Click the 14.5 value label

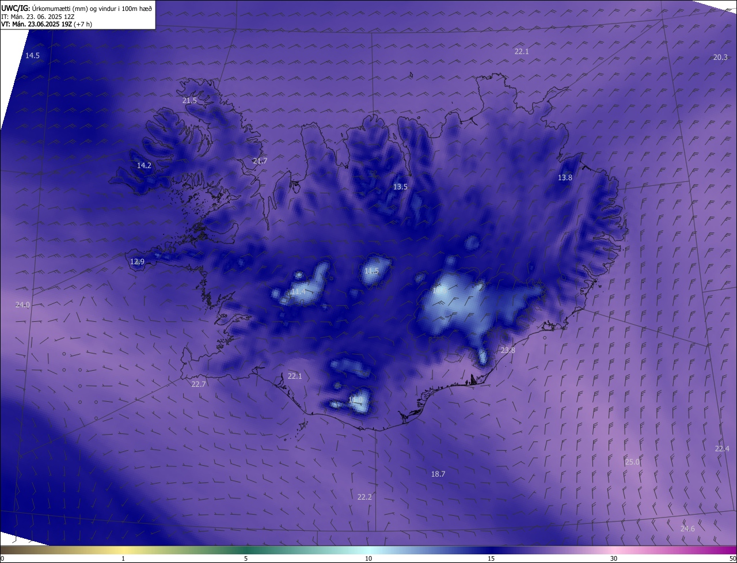point(32,55)
